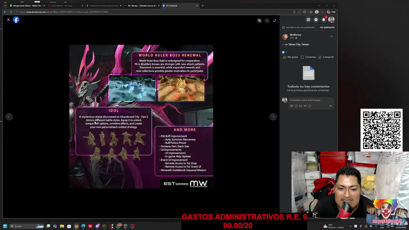Image resolution: width=409 pixels, height=230 pixels.
Task: Attach a photo to comment
Action: click(301, 106)
